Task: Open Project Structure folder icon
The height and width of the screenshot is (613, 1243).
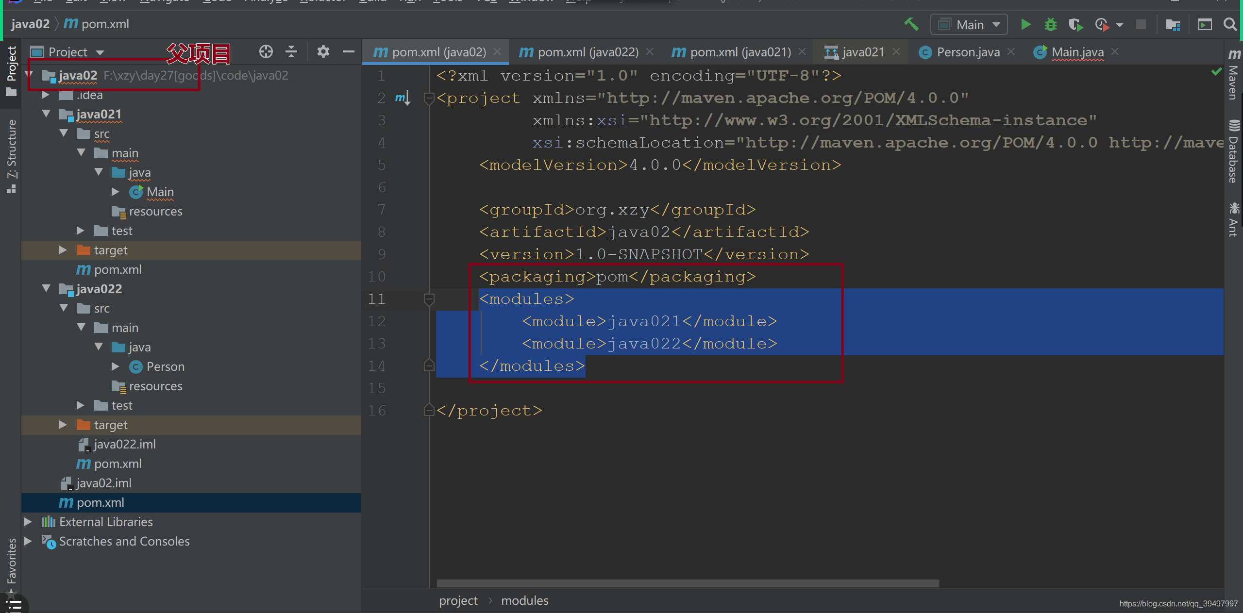Action: coord(1173,24)
